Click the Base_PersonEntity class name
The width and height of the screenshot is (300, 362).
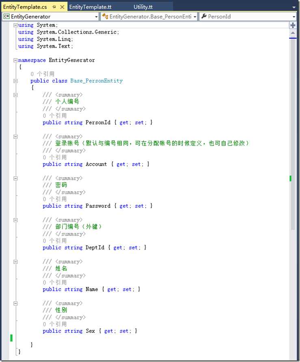click(x=97, y=81)
